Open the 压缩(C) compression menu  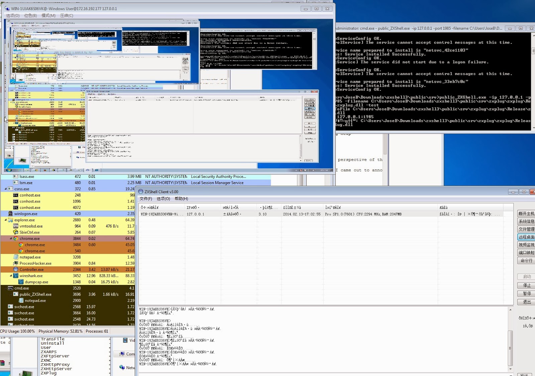click(x=67, y=16)
